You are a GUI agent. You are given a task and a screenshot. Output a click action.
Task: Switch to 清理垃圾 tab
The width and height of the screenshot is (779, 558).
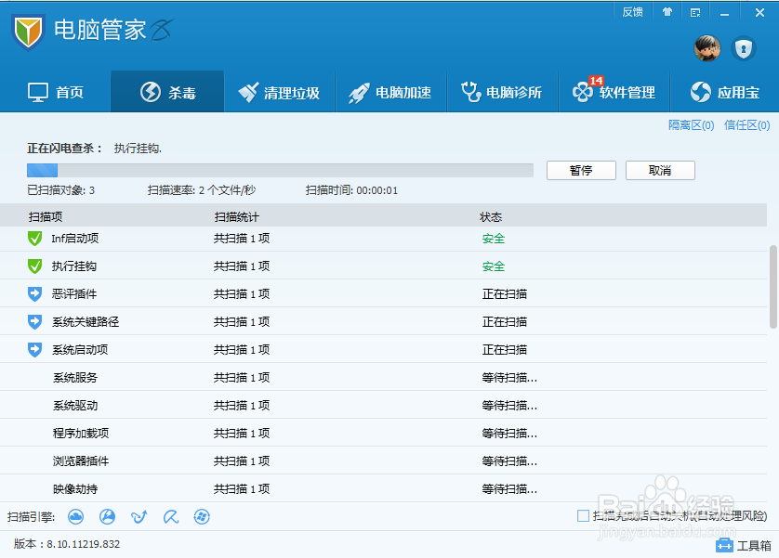[279, 92]
